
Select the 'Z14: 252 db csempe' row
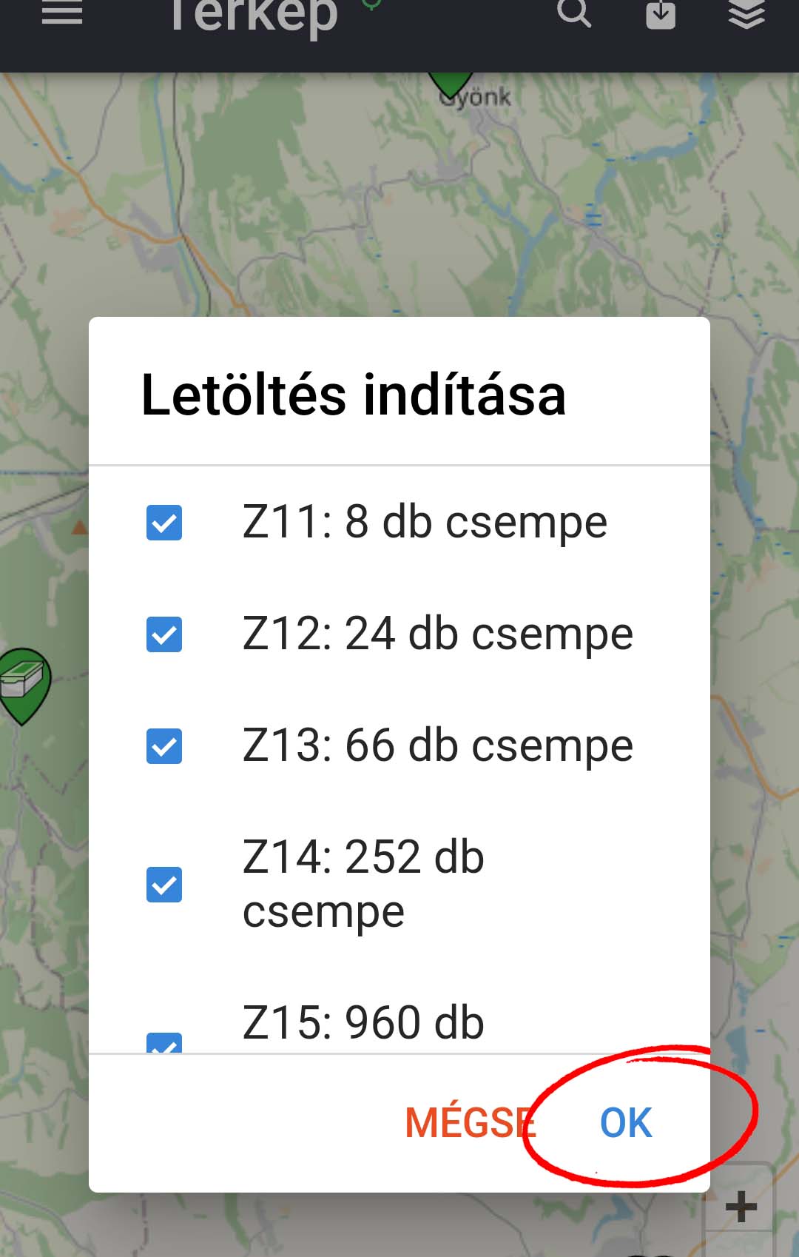tap(399, 885)
